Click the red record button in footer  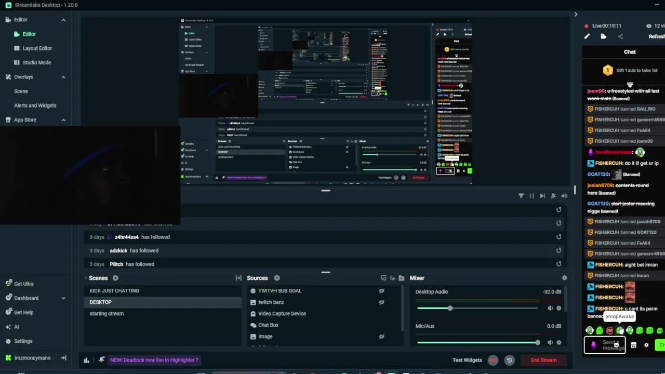pyautogui.click(x=493, y=360)
